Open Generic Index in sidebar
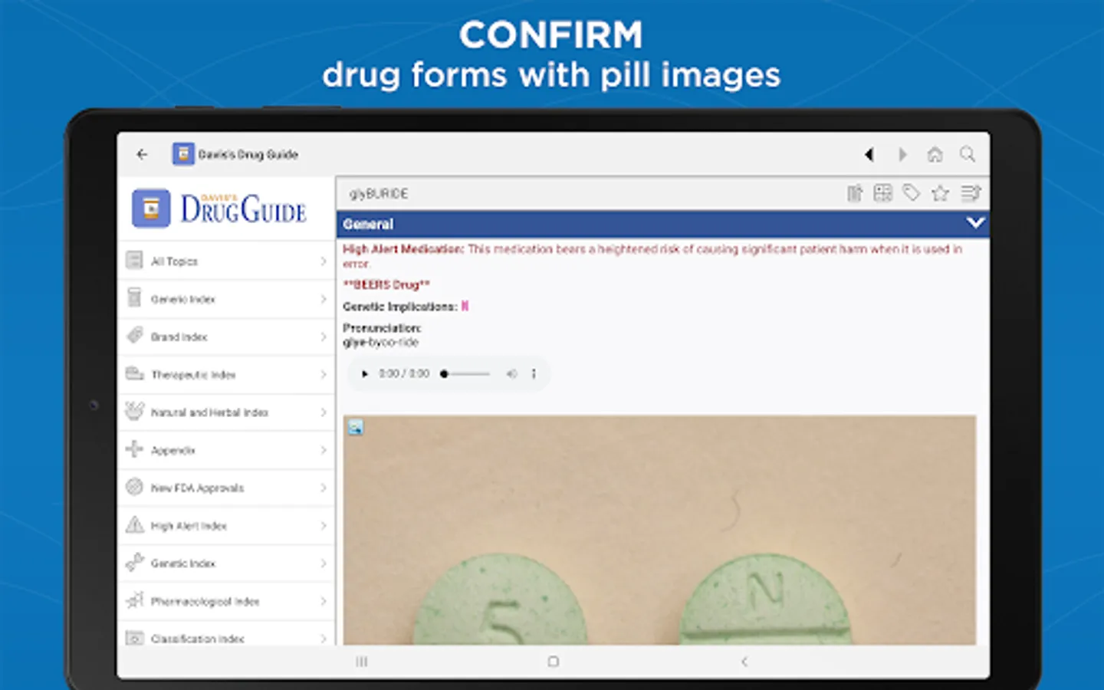Viewport: 1104px width, 690px height. click(x=227, y=299)
